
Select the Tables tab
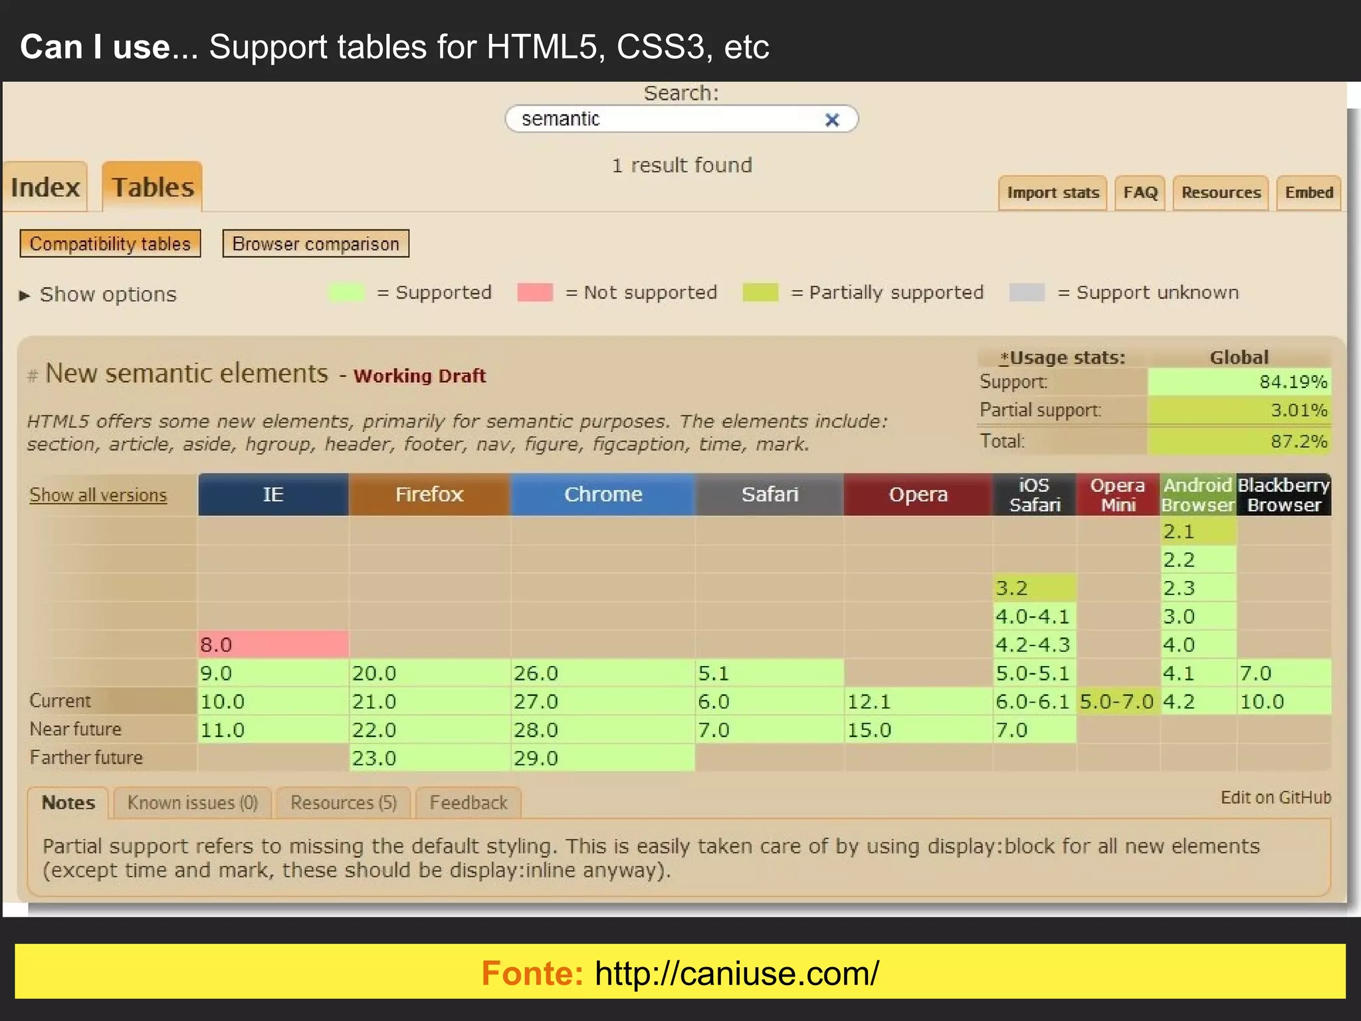click(x=152, y=187)
